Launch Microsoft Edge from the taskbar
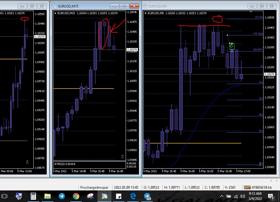Screen dimensions: 280x202 [133, 196]
